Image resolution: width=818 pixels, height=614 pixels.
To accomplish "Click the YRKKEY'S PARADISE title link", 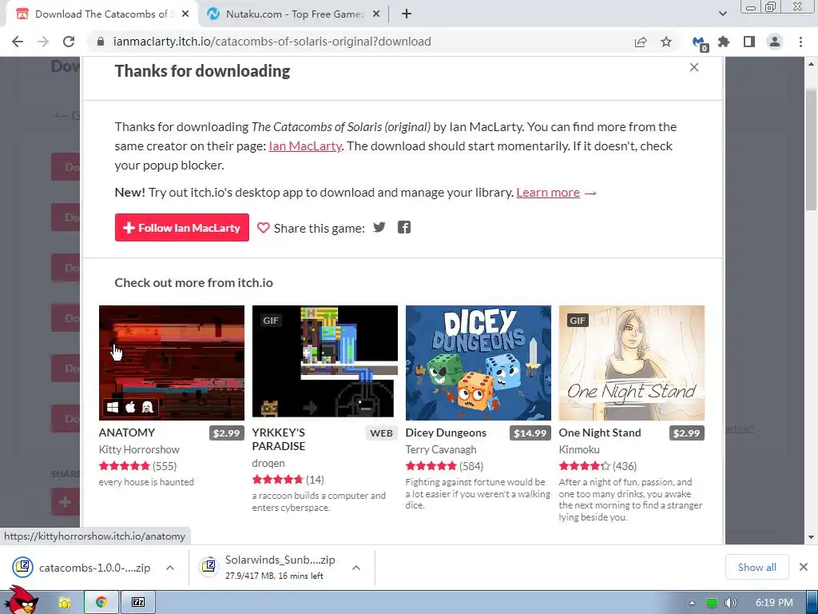I will (x=279, y=440).
